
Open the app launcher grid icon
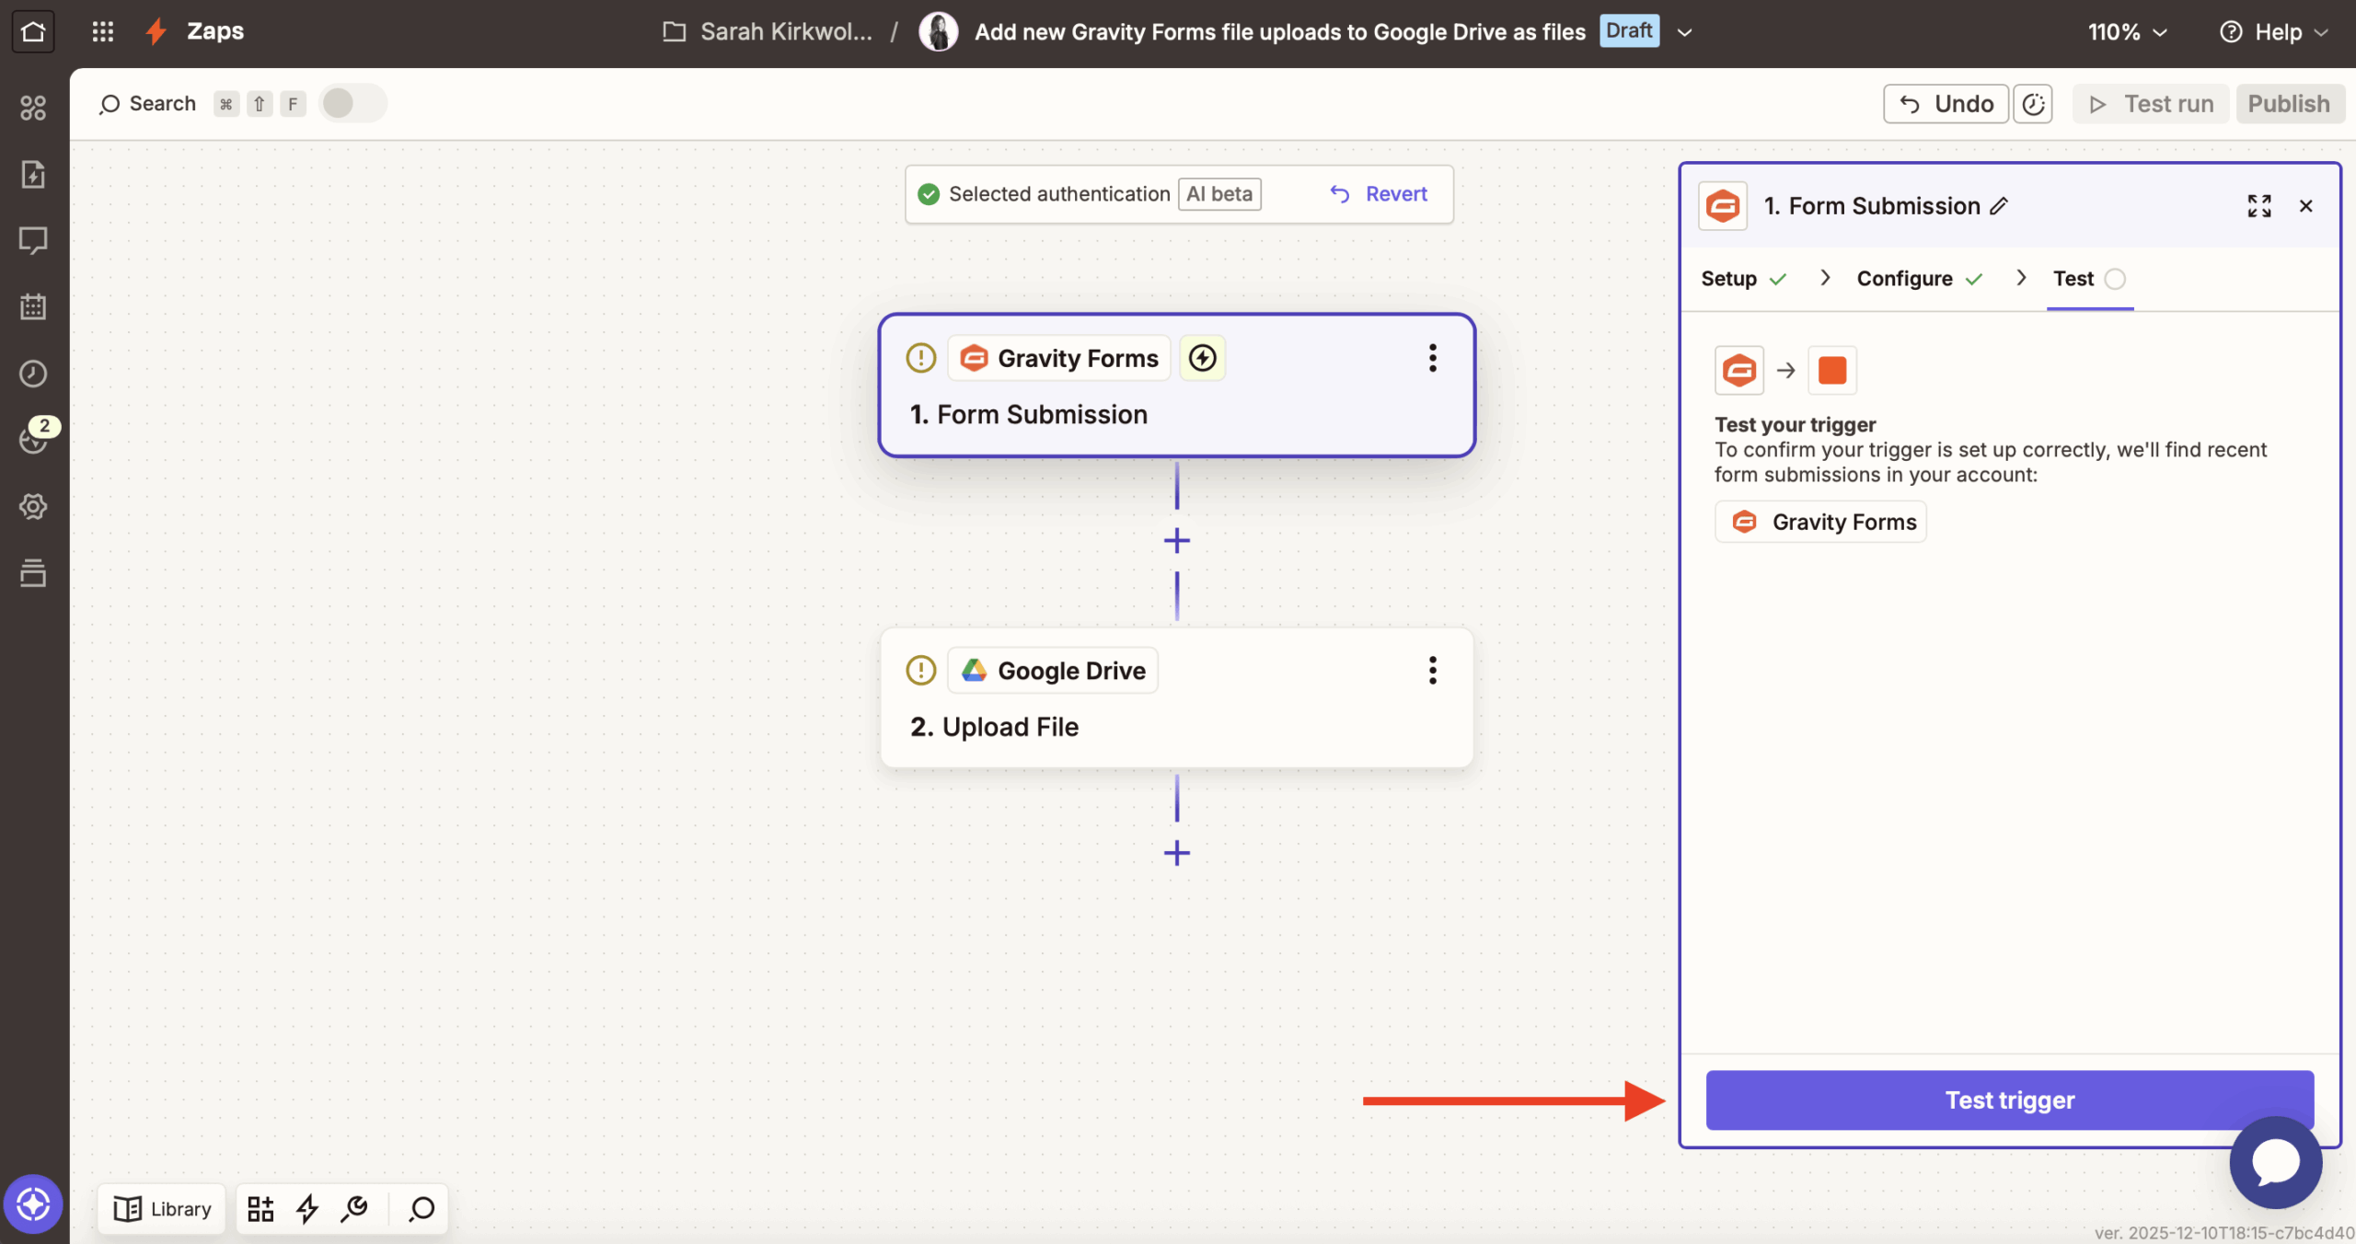point(102,30)
